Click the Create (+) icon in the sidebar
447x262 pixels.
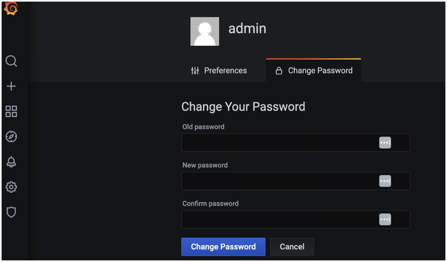point(11,86)
